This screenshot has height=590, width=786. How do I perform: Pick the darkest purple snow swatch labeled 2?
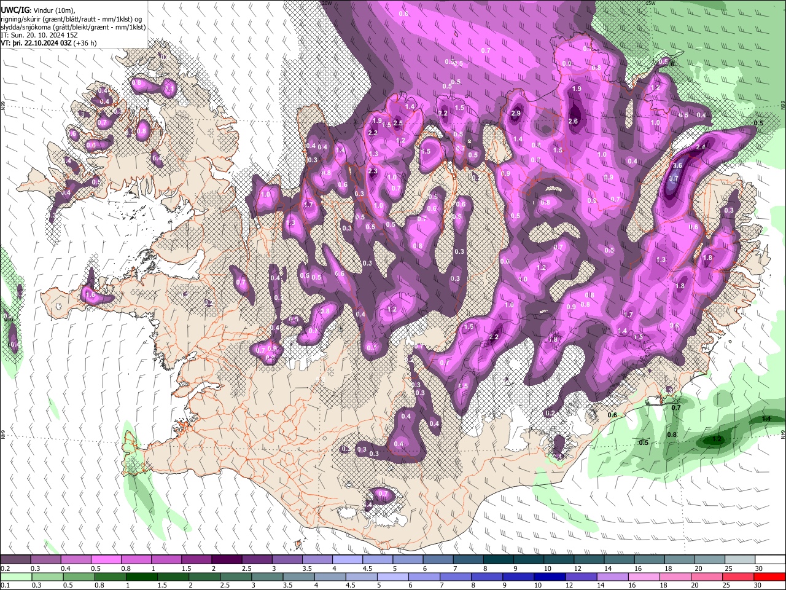click(227, 560)
